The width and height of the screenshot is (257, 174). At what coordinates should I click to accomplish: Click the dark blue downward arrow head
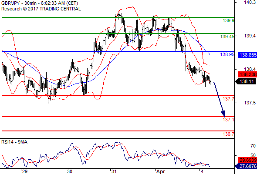(x=223, y=114)
